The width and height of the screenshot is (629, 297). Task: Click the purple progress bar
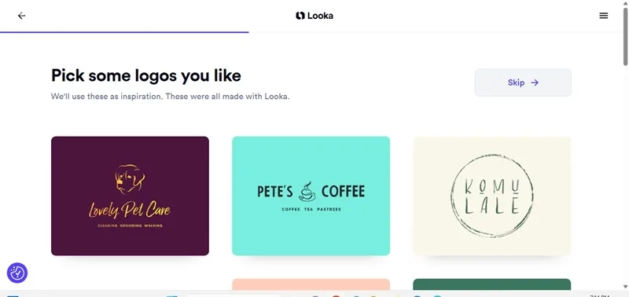[x=124, y=32]
